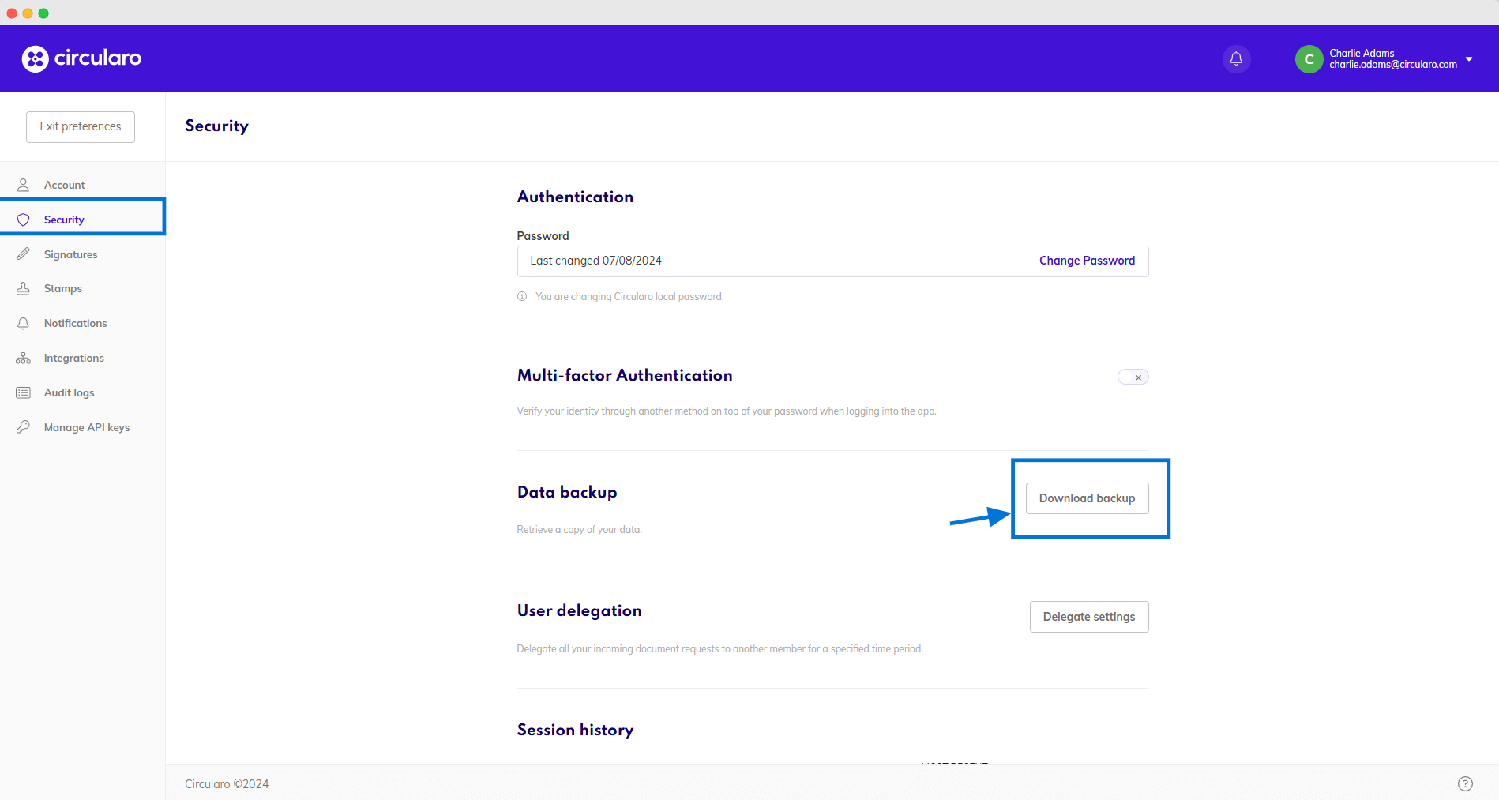Viewport: 1499px width, 800px height.
Task: Click the Download backup button
Action: (x=1087, y=498)
